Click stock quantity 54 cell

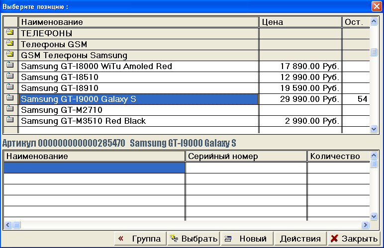tap(356, 99)
